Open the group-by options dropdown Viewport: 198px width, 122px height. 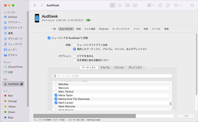point(151,5)
